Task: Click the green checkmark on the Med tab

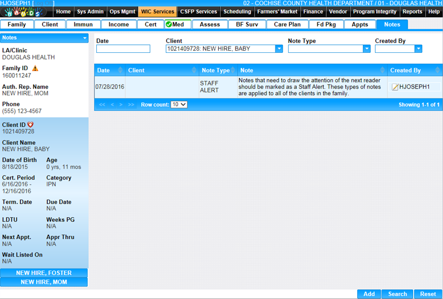Action: (x=168, y=25)
